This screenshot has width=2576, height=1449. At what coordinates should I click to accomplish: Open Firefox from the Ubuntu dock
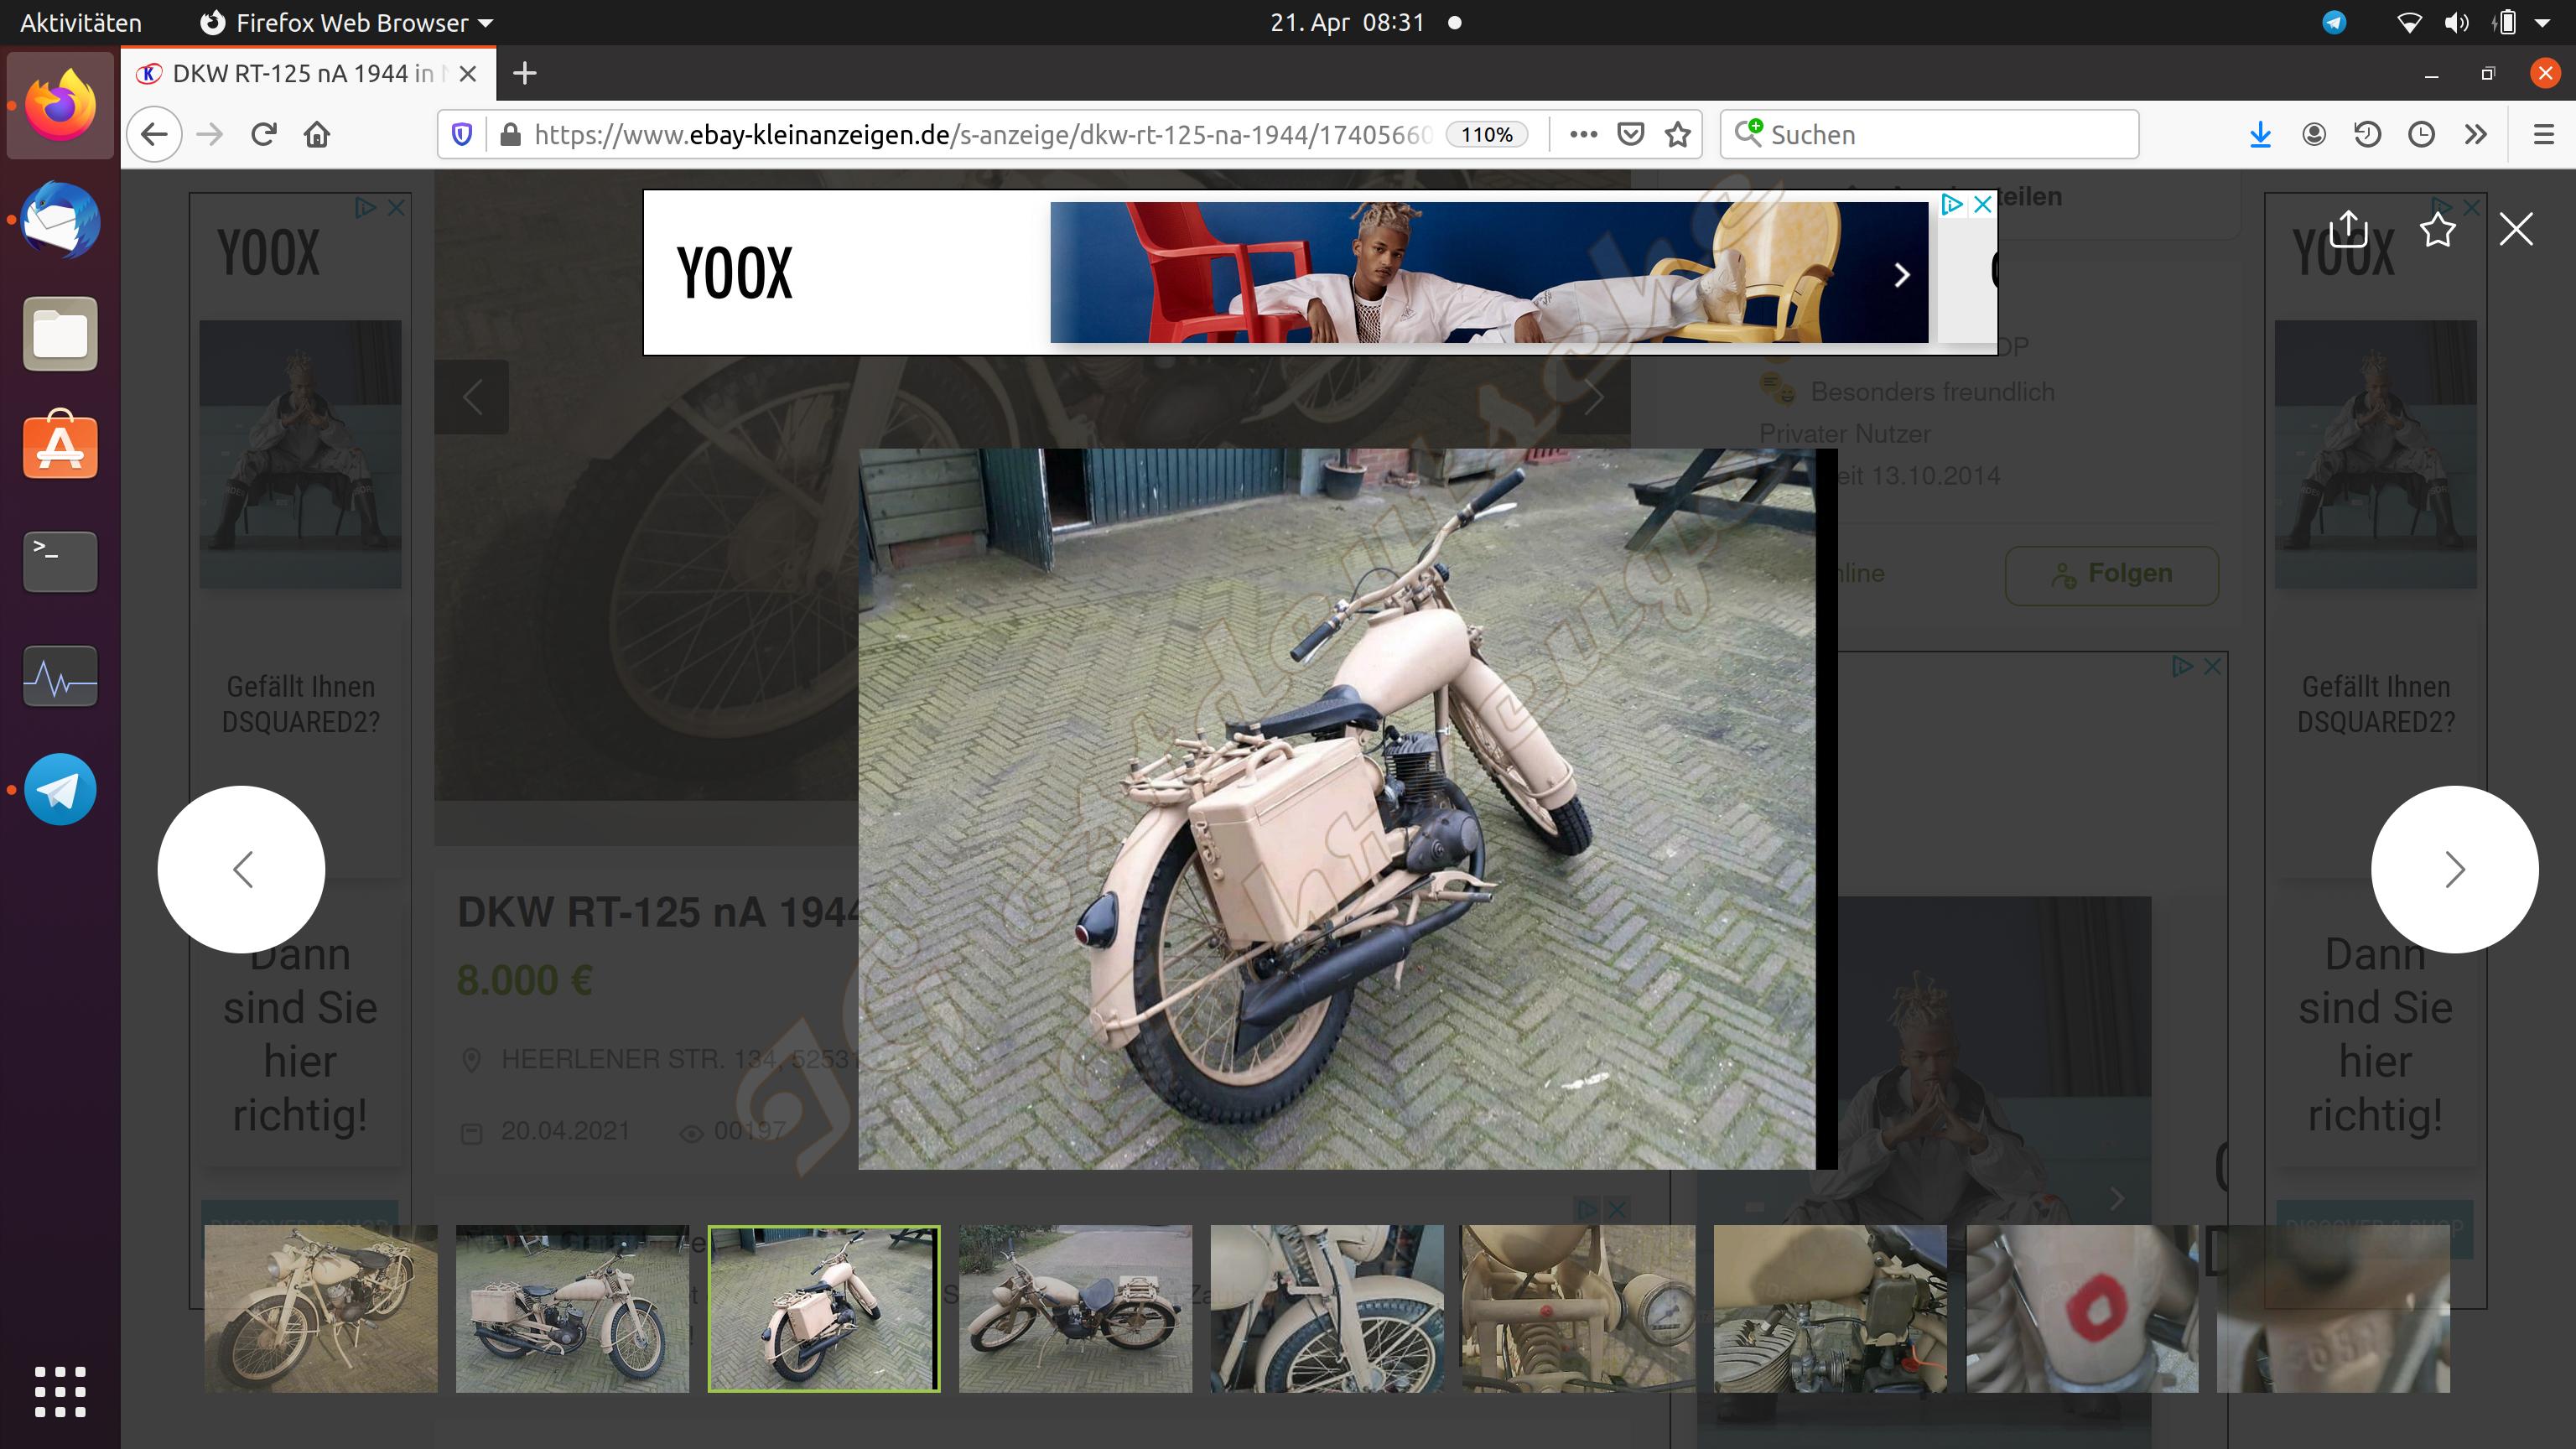pyautogui.click(x=60, y=106)
